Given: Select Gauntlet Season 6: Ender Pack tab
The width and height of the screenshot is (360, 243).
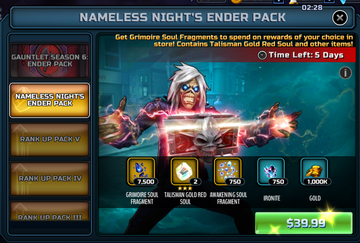Looking at the screenshot, I should pyautogui.click(x=50, y=61).
